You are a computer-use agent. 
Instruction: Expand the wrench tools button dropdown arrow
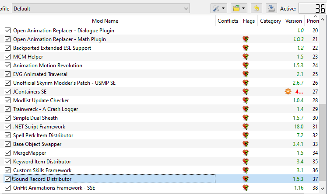pos(223,9)
